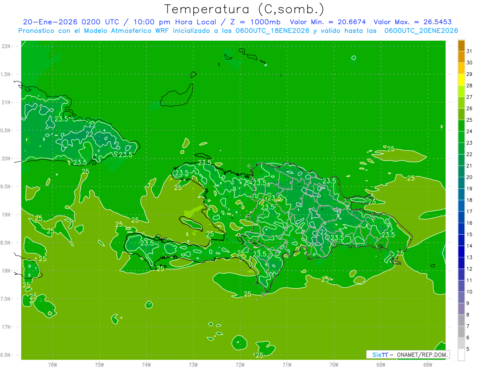
Task: Click legend value '25' on color scale
Action: [x=469, y=120]
